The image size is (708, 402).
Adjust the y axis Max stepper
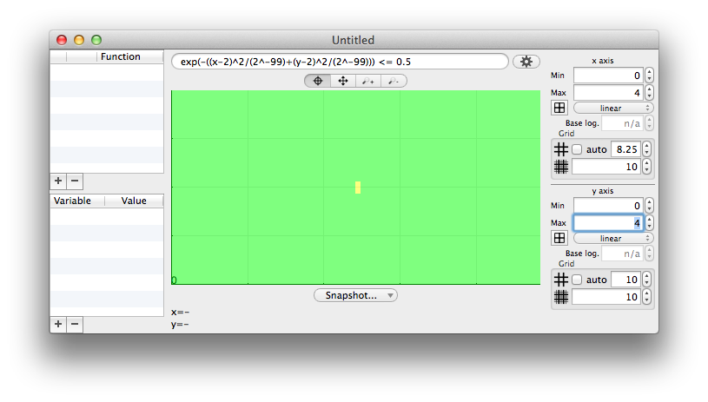pos(649,222)
